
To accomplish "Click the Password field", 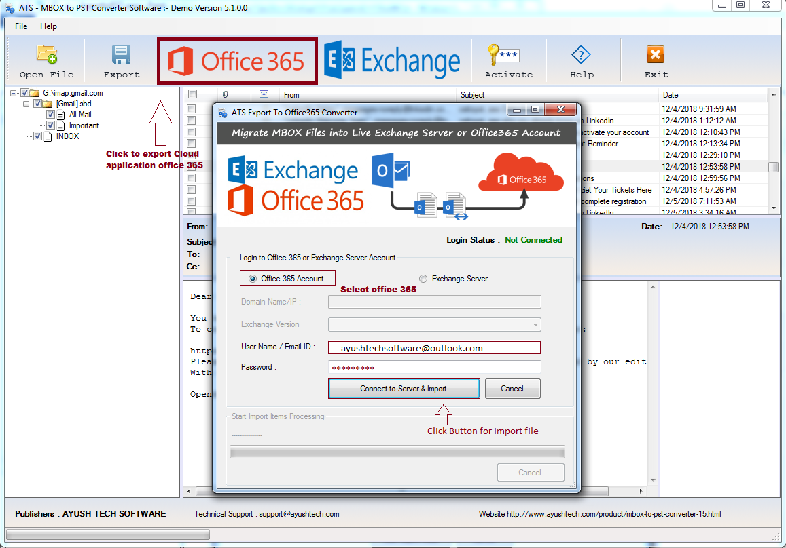I will pos(435,367).
